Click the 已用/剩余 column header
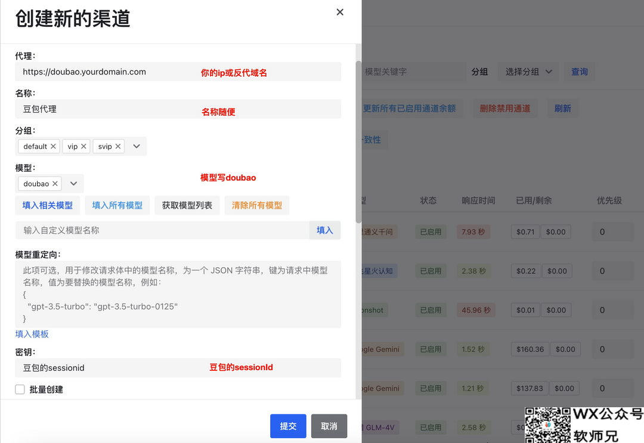Image resolution: width=644 pixels, height=443 pixels. click(534, 200)
